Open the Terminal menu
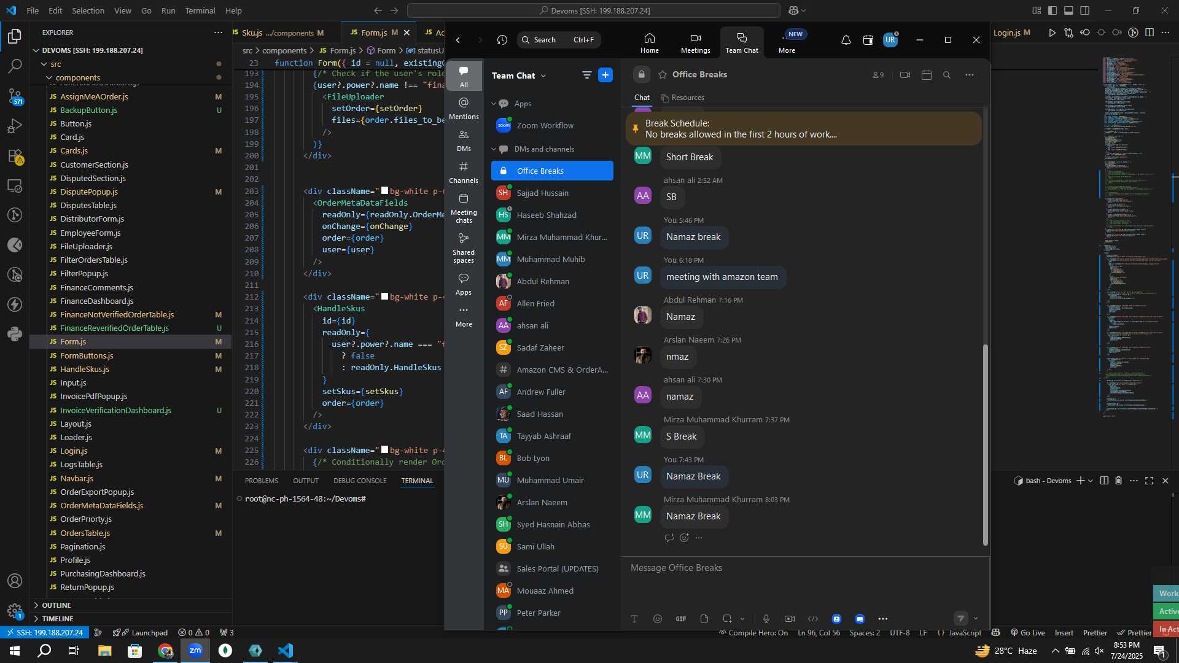This screenshot has height=663, width=1179. (200, 10)
